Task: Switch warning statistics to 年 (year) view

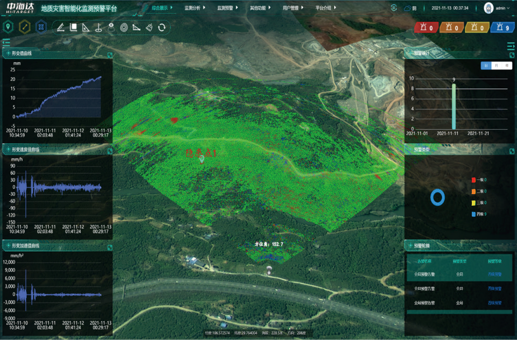Action: (507, 66)
